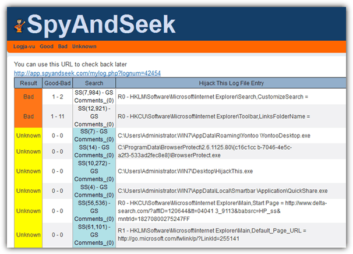The width and height of the screenshot is (353, 254).
Task: Click Unknown result for delta-search Start Page row
Action: tap(29, 211)
